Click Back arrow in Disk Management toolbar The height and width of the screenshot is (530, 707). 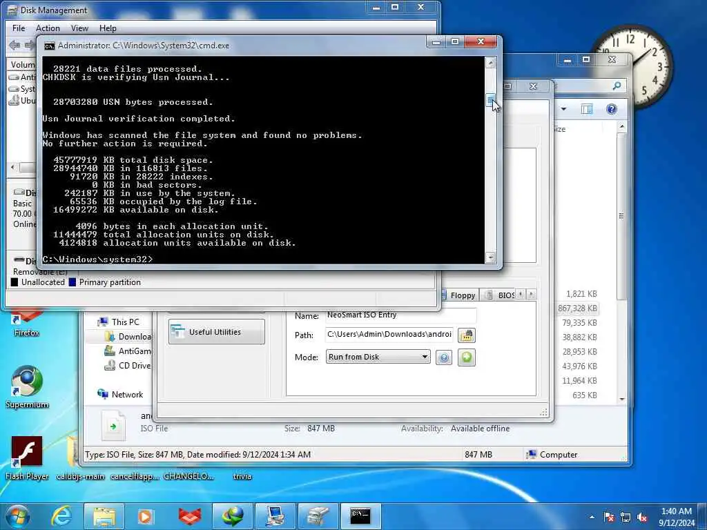14,45
